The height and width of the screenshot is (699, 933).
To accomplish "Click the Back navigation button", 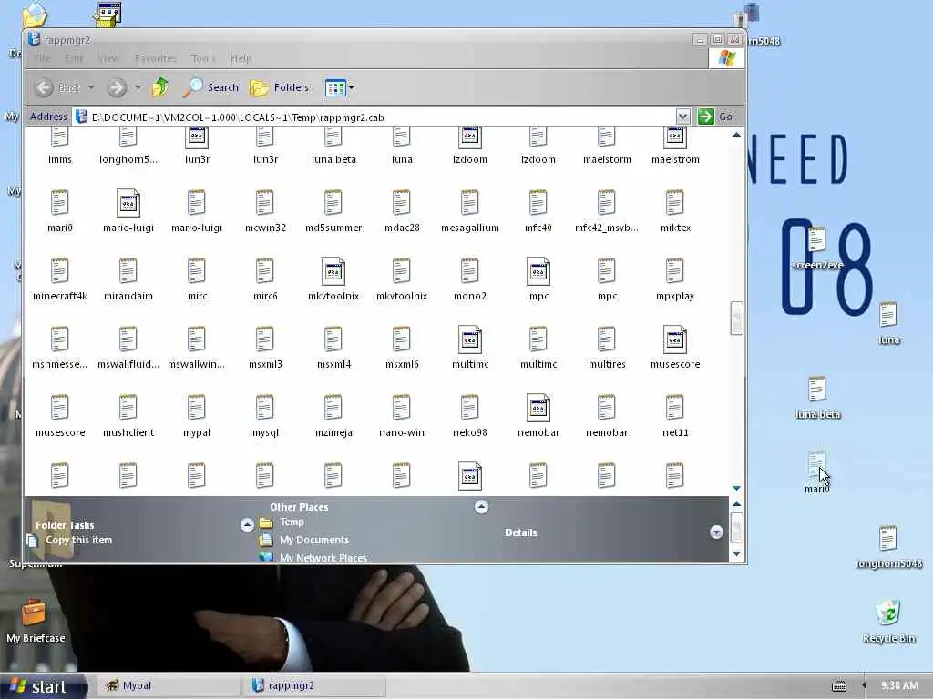I will pos(57,87).
